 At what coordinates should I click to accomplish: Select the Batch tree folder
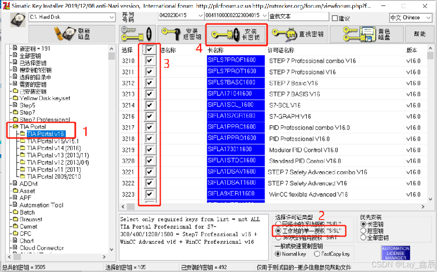(27, 212)
